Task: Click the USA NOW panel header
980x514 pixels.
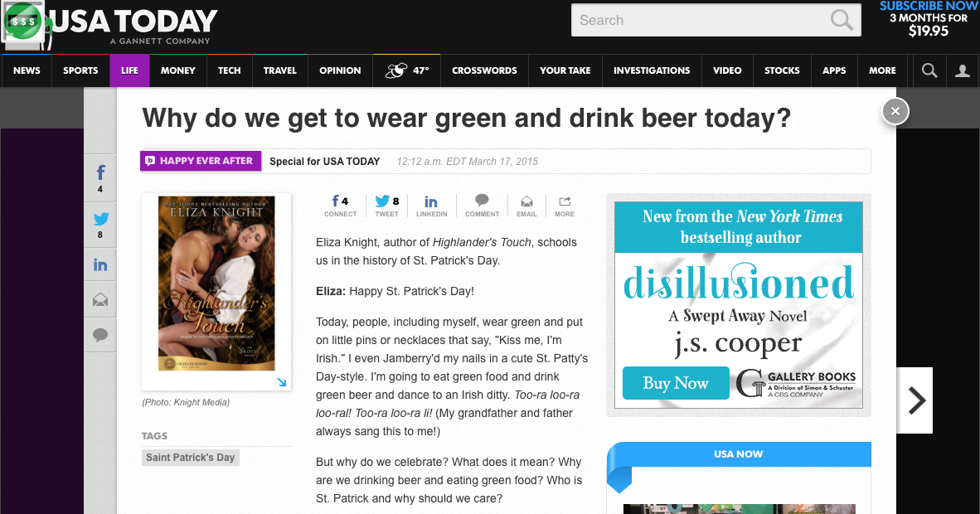Action: click(x=739, y=454)
